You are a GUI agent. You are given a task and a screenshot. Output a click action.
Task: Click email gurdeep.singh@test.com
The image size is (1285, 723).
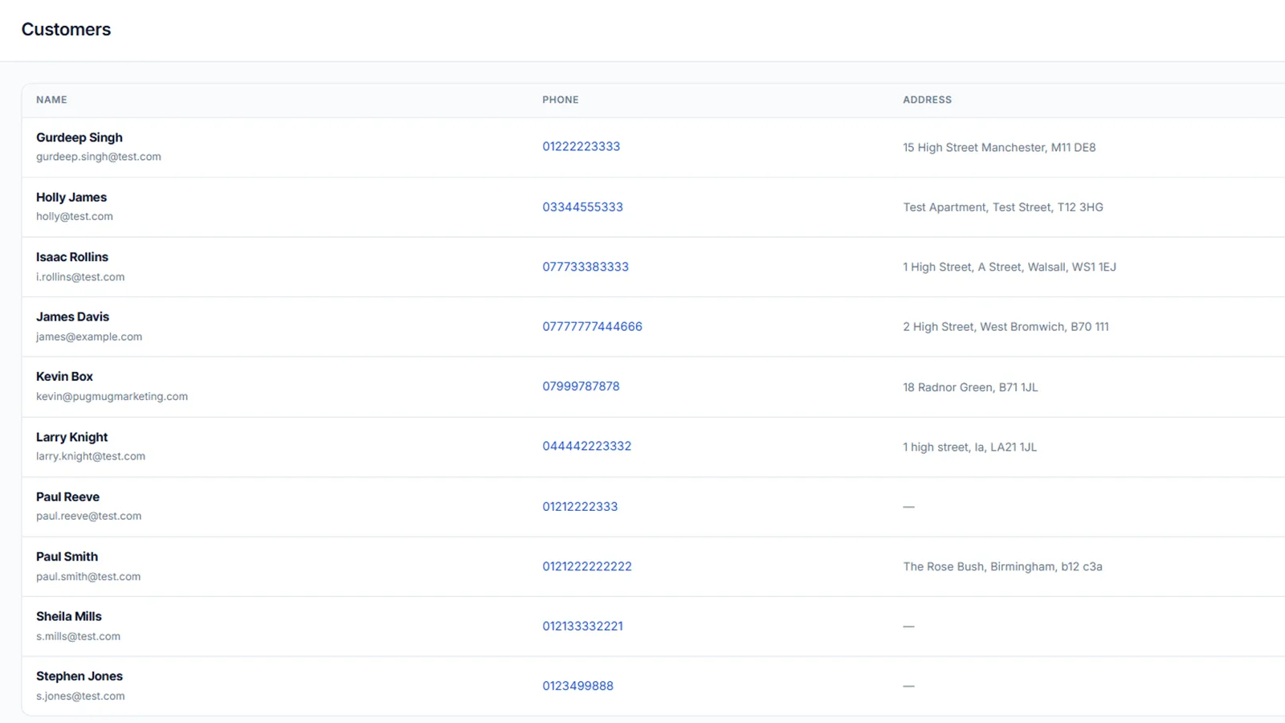(99, 157)
